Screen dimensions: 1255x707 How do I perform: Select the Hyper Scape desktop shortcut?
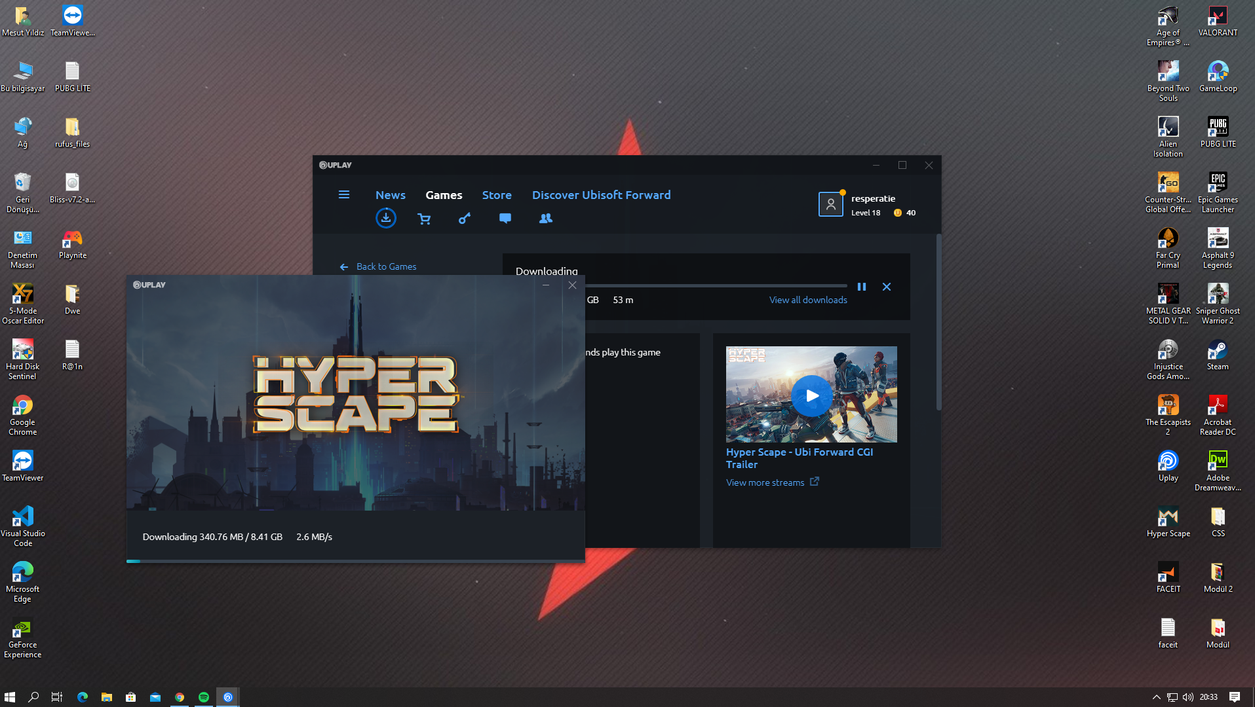(x=1168, y=522)
